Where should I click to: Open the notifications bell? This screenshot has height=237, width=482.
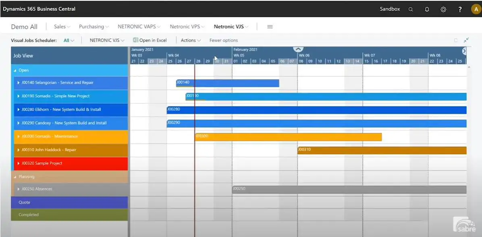[x=427, y=9]
